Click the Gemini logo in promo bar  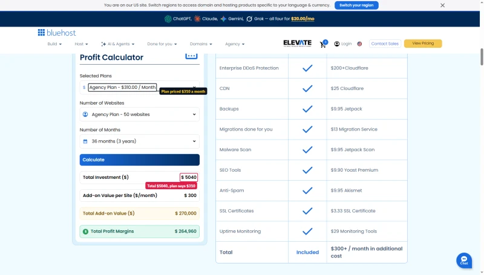click(223, 19)
